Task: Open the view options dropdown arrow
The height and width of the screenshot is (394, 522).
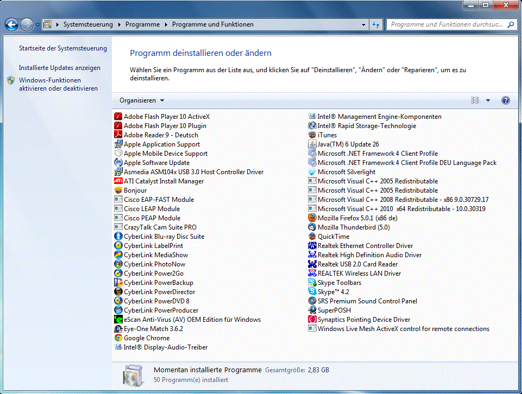Action: (x=488, y=100)
